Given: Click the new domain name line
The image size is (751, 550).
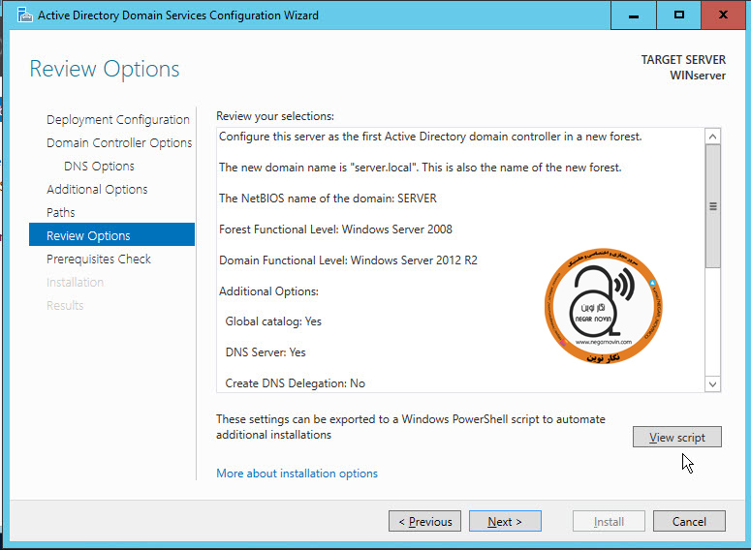Looking at the screenshot, I should [x=420, y=168].
